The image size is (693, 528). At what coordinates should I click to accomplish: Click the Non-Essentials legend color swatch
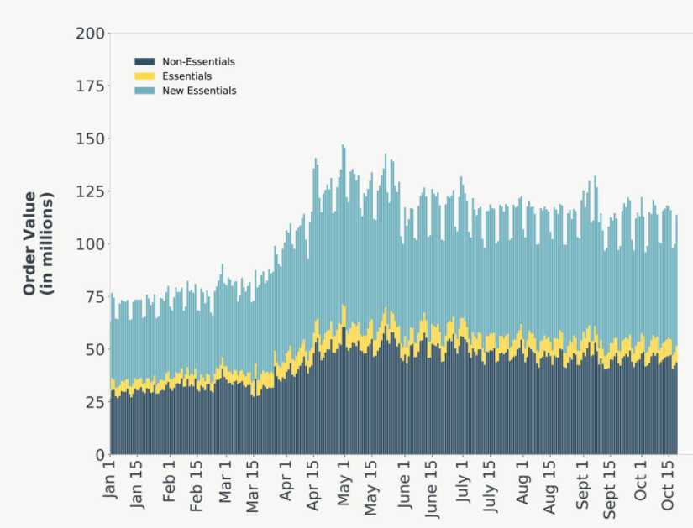point(143,61)
